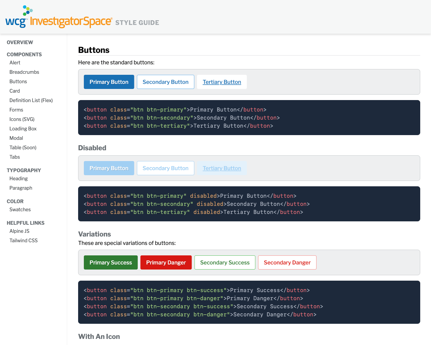
Task: Open the Paragraph typography page
Action: click(x=21, y=188)
